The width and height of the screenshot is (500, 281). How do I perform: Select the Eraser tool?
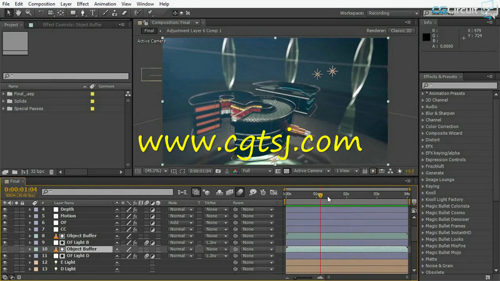click(124, 13)
